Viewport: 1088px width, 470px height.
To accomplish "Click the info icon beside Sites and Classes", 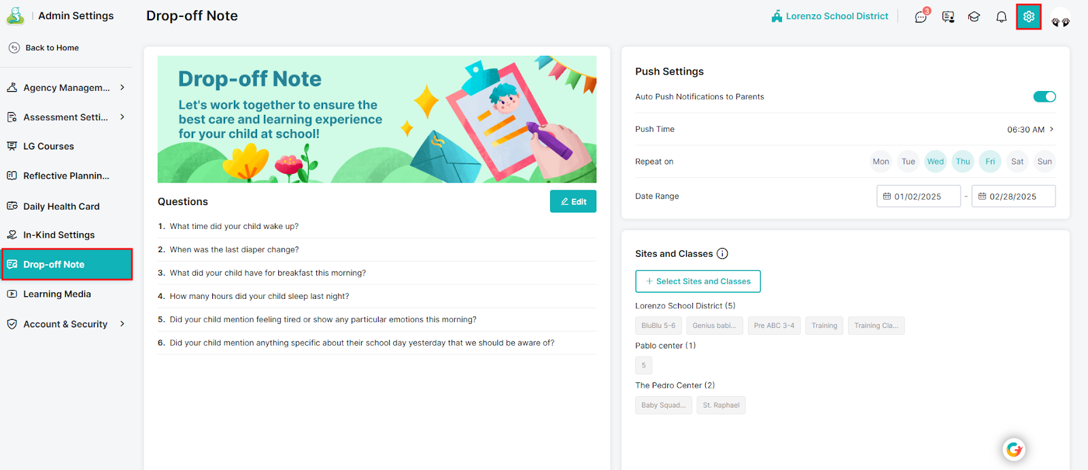I will click(x=722, y=253).
